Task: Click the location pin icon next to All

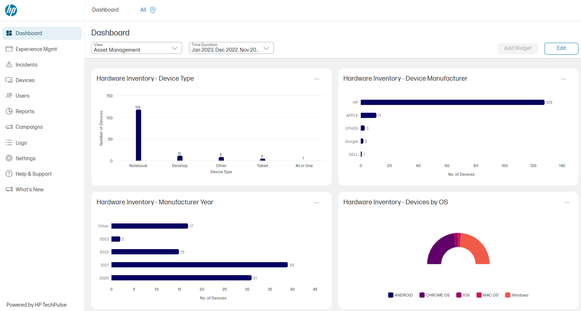Action: pyautogui.click(x=153, y=10)
